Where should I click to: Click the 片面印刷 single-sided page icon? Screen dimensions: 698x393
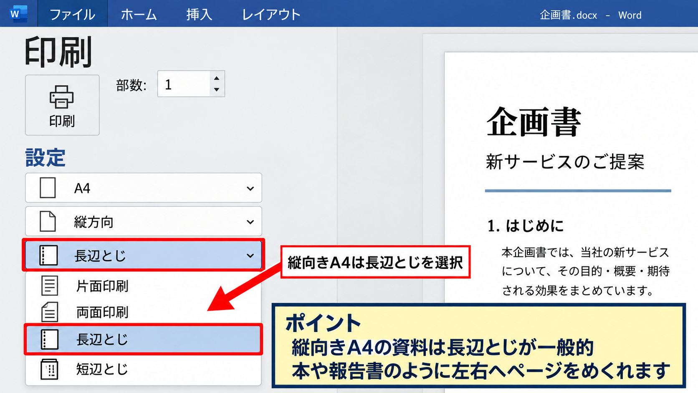(x=50, y=286)
